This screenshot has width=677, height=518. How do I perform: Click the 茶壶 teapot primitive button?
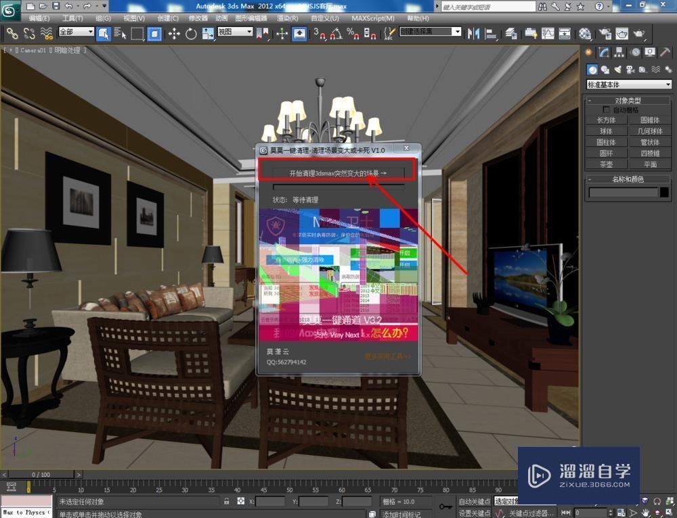coord(606,164)
